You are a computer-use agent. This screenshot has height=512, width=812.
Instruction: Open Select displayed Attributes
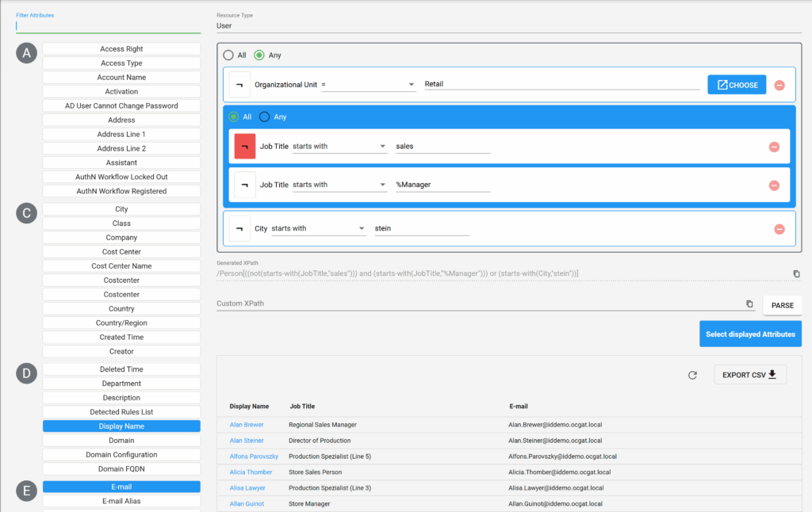click(750, 334)
